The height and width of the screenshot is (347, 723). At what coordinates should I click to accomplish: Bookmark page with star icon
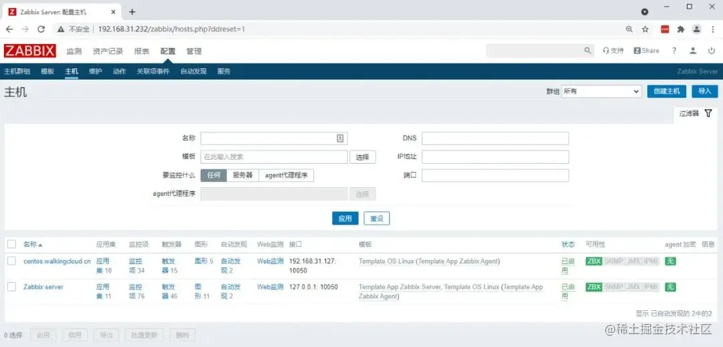645,29
